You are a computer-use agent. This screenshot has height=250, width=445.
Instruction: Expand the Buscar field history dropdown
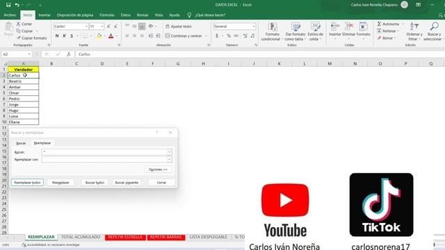(170, 152)
